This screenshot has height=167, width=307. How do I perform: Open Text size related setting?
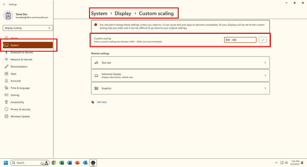pyautogui.click(x=180, y=63)
